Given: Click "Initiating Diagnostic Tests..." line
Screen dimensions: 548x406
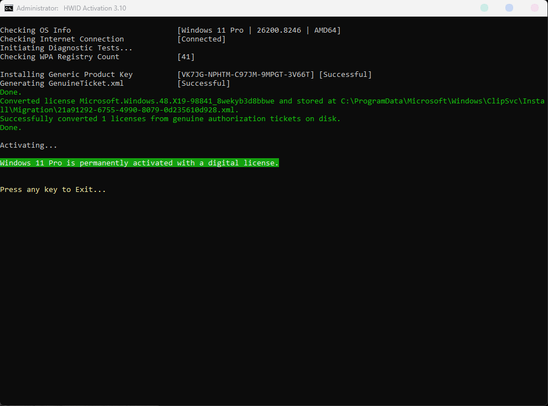Looking at the screenshot, I should 66,48.
